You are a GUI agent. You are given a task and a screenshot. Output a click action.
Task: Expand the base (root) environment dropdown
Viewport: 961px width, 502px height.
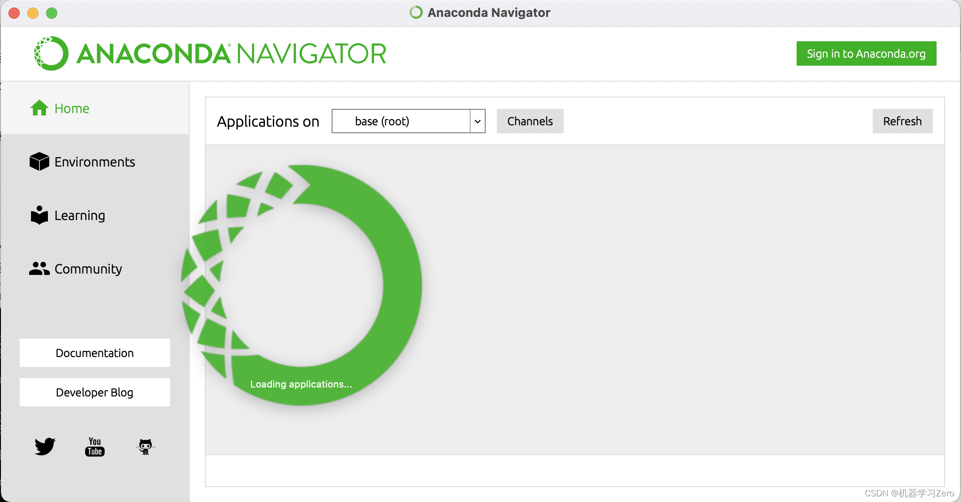pyautogui.click(x=408, y=121)
